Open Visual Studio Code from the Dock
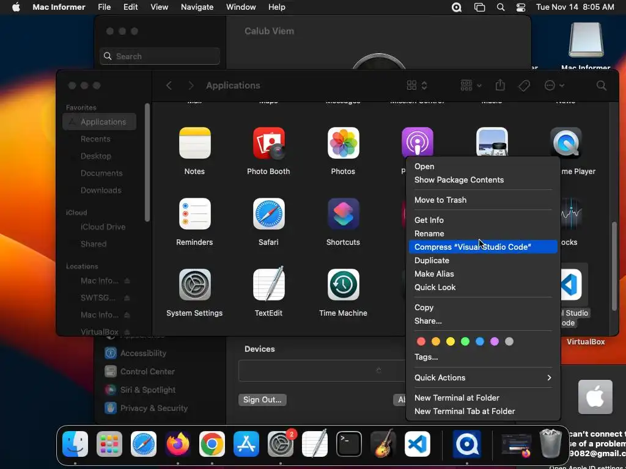This screenshot has width=626, height=469. [418, 444]
